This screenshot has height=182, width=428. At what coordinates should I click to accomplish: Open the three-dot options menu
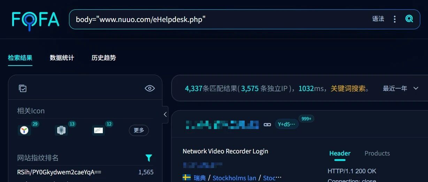click(395, 19)
